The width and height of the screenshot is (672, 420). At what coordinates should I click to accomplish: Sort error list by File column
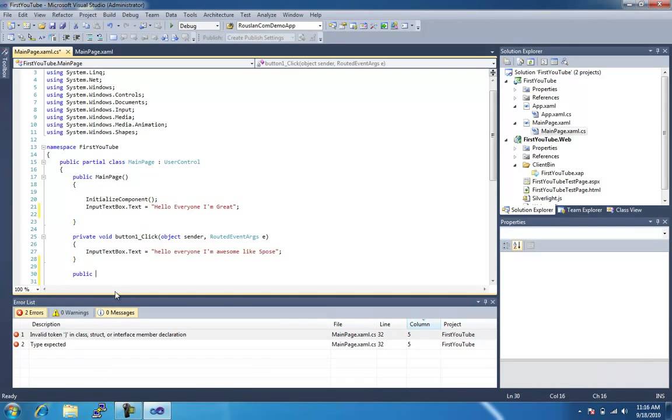(353, 324)
